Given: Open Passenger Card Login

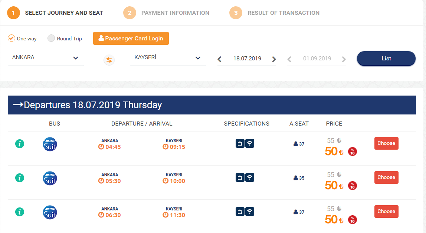Looking at the screenshot, I should tap(131, 38).
